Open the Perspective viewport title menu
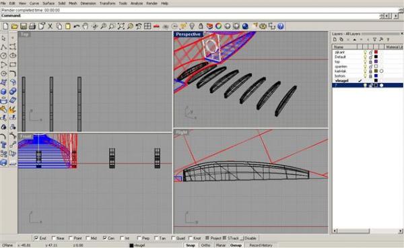Screen dimensions: 404x248 tap(188, 34)
